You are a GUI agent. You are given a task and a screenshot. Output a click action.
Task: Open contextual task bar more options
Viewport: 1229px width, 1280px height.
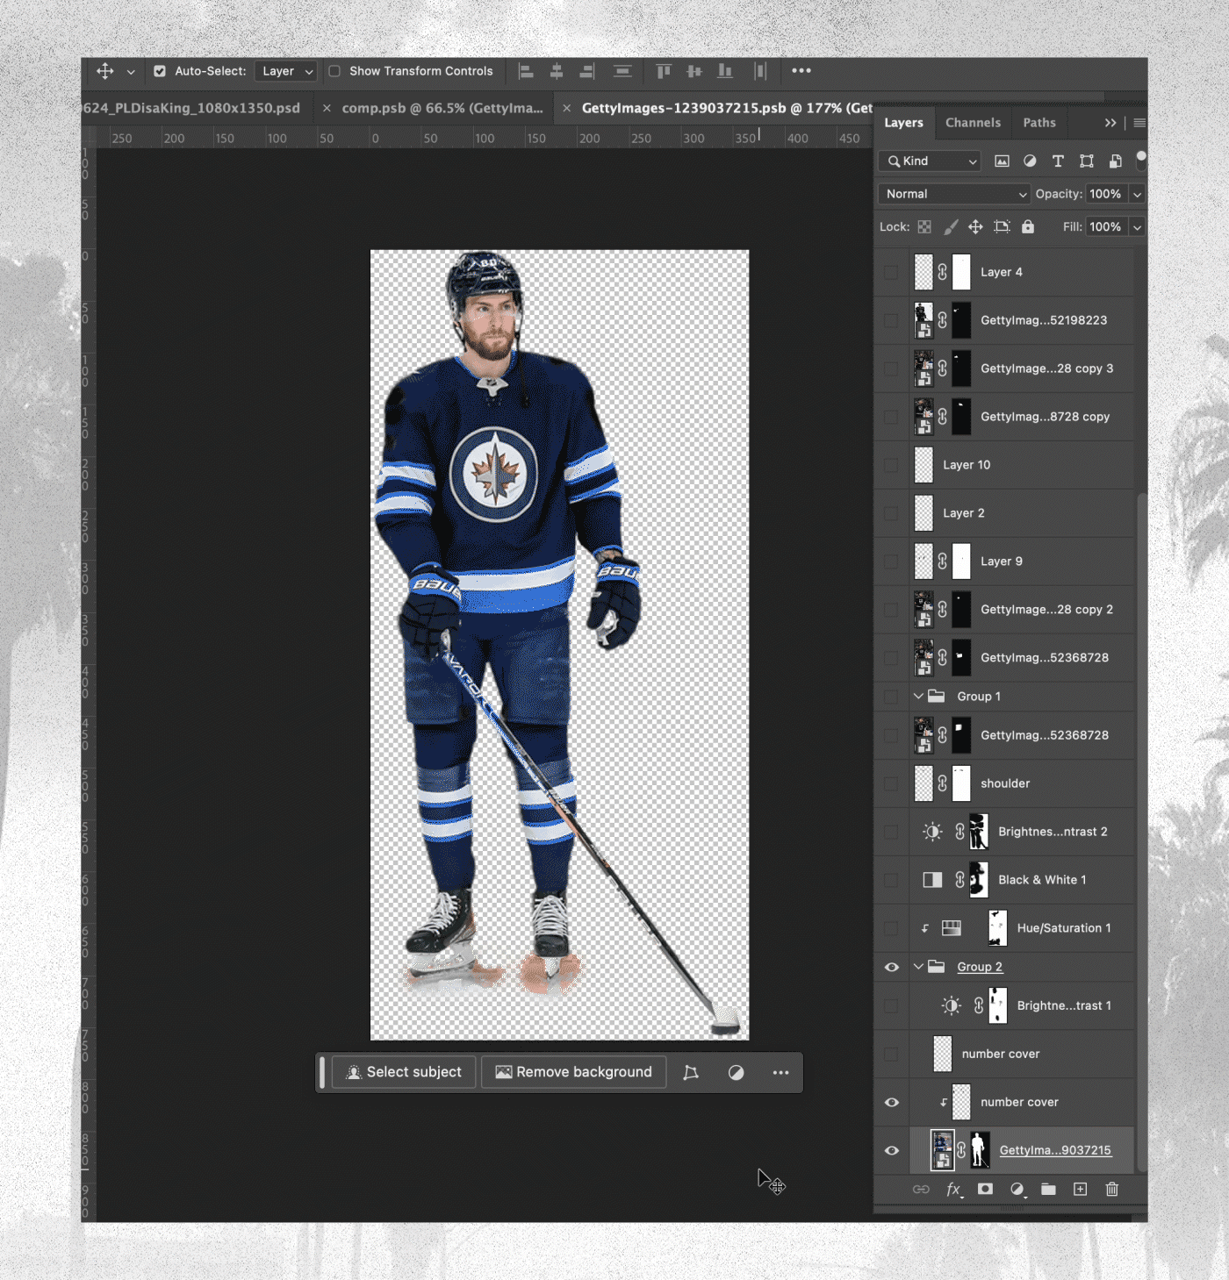780,1073
